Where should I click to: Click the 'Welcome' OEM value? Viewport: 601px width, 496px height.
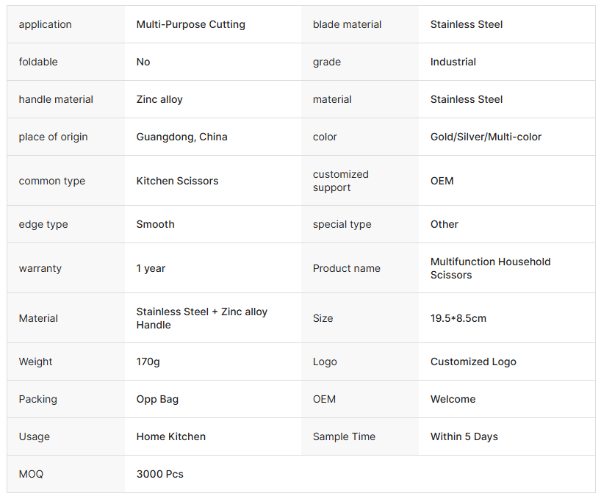[453, 399]
